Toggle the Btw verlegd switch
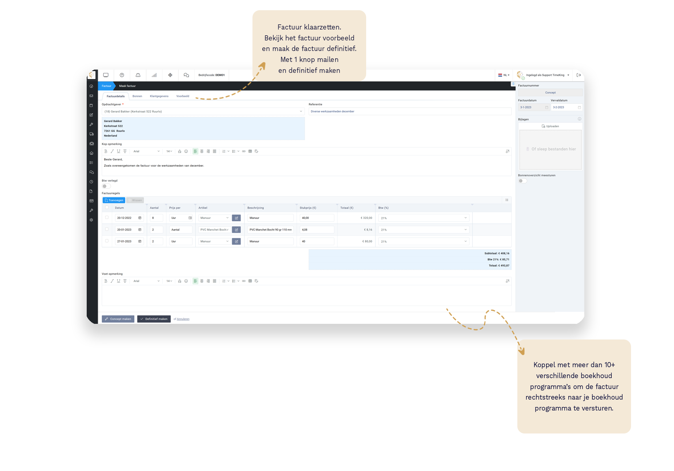Screen dimensions: 674x471 click(106, 186)
